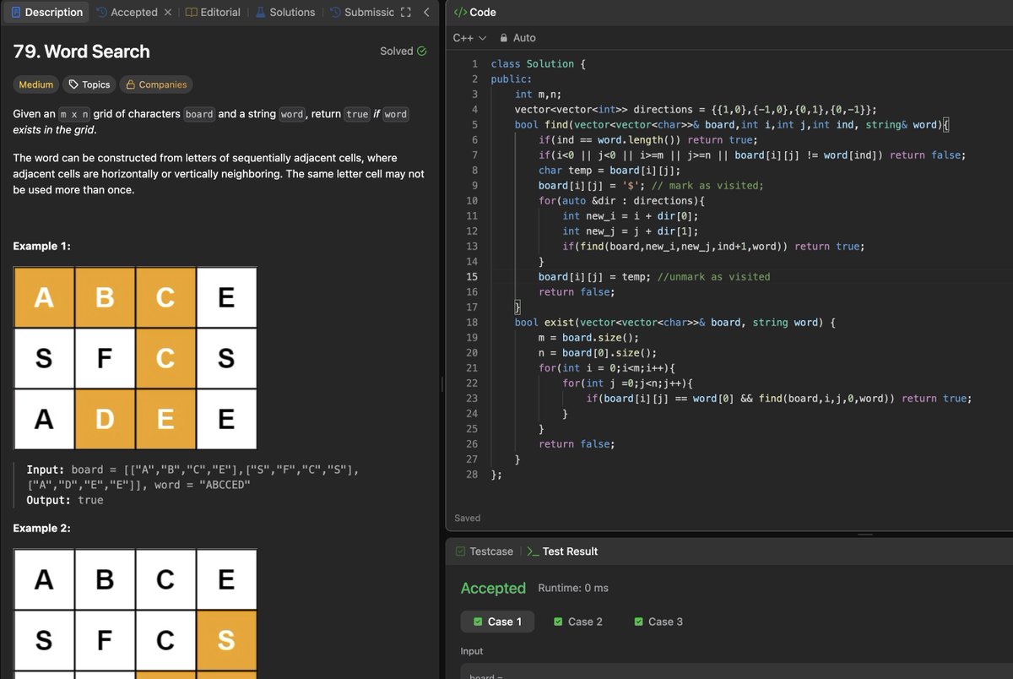Close the Accepted tab

click(167, 12)
